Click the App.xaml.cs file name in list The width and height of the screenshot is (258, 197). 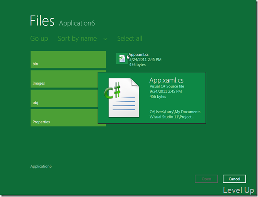tap(139, 55)
